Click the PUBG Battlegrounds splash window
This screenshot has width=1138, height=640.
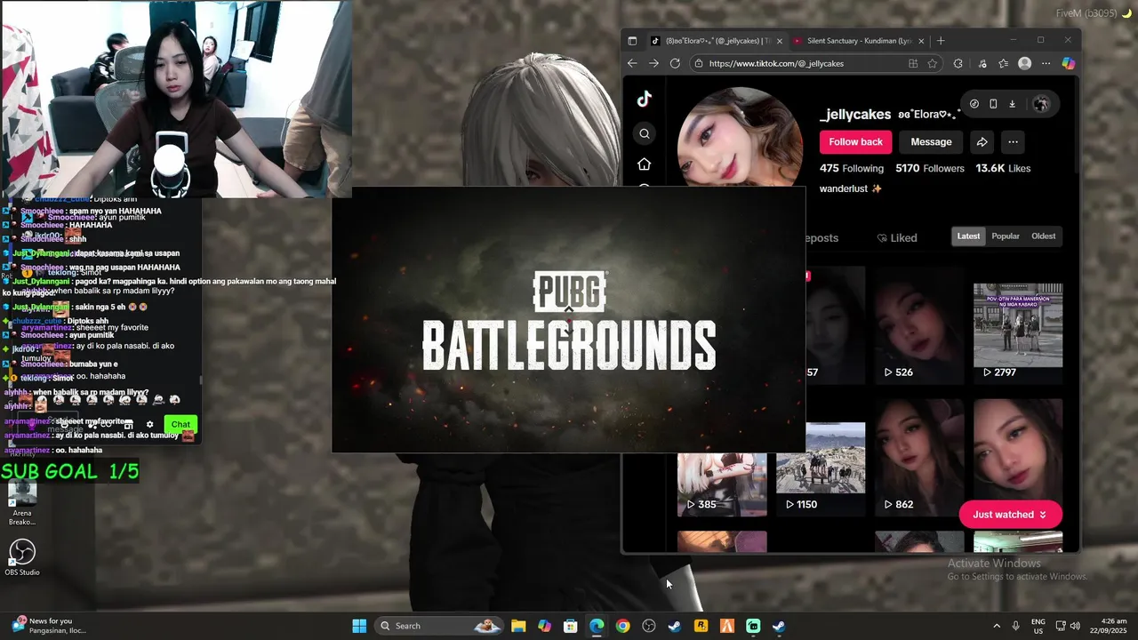click(x=568, y=320)
